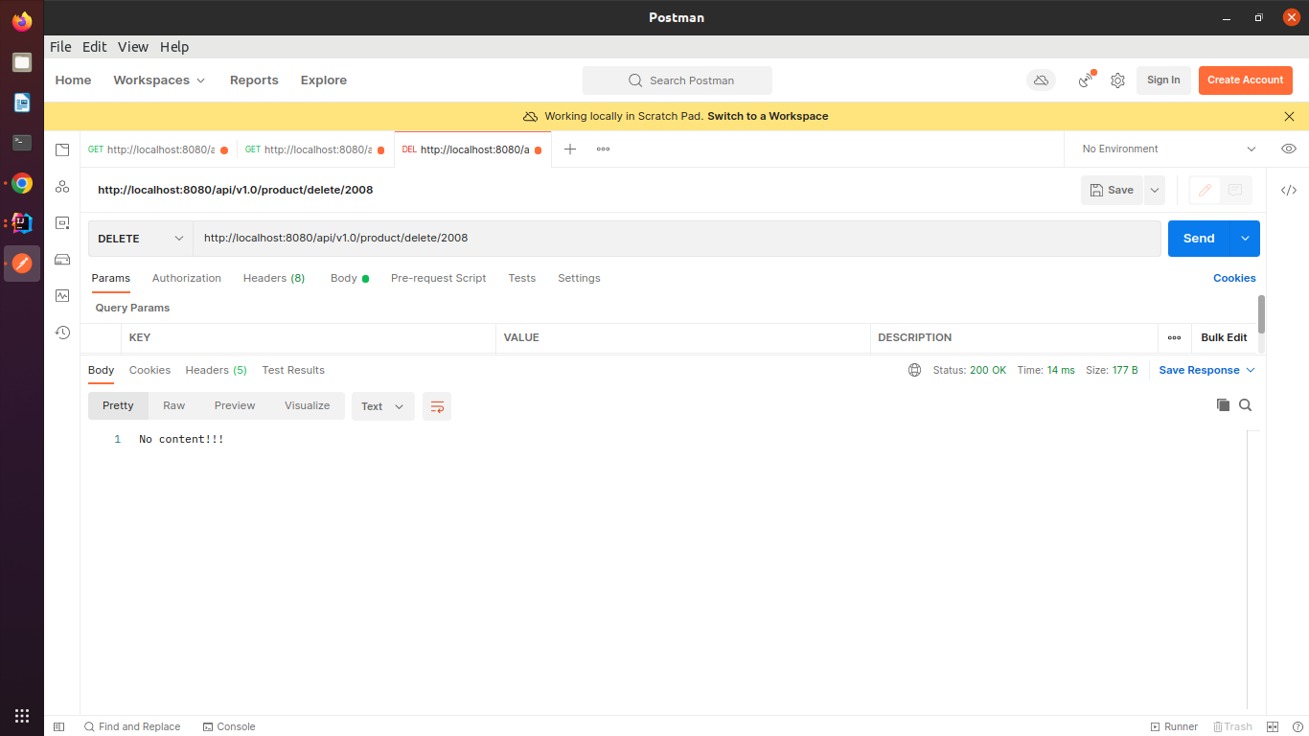Open the DELETE method dropdown

pyautogui.click(x=141, y=239)
